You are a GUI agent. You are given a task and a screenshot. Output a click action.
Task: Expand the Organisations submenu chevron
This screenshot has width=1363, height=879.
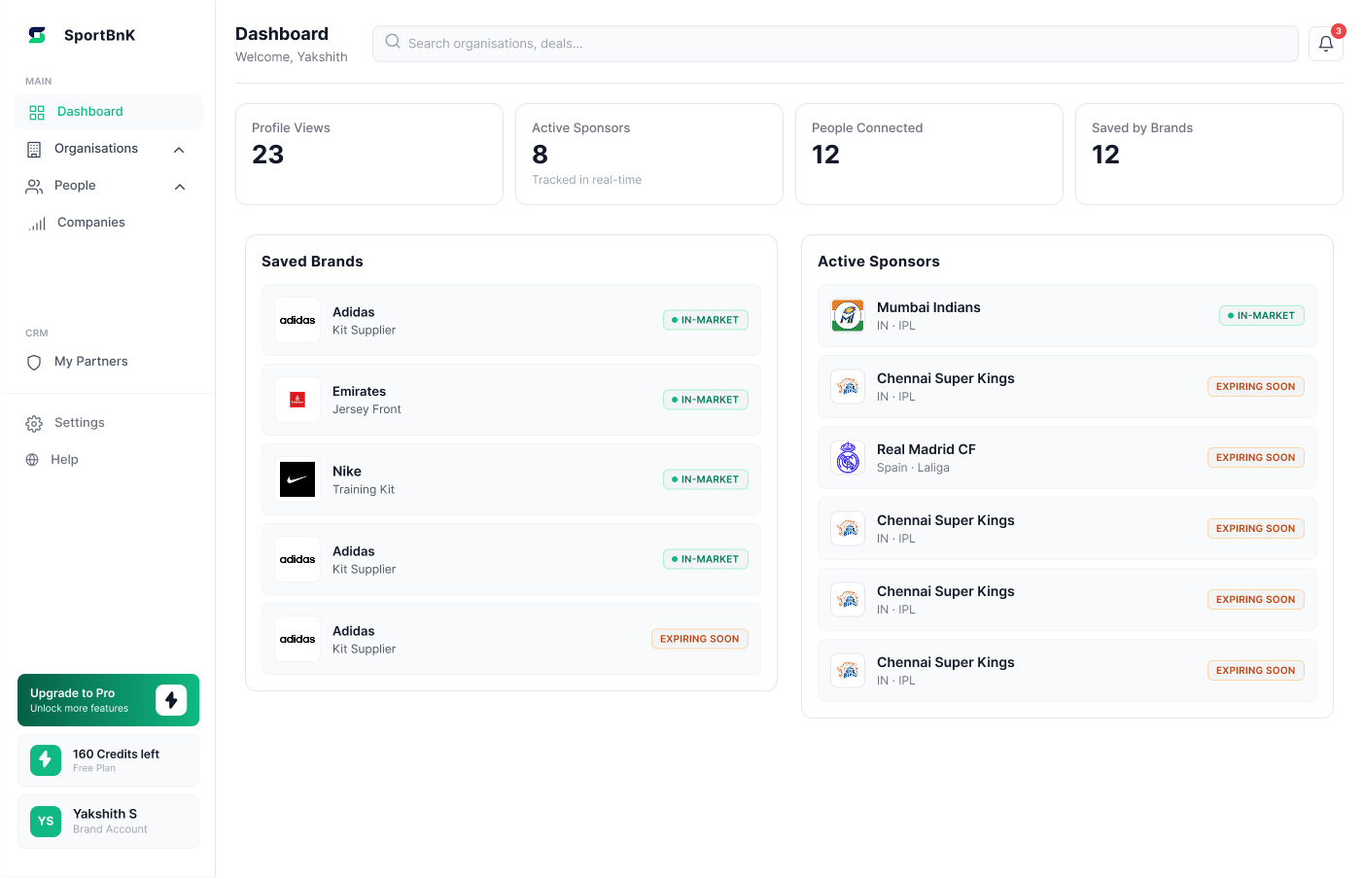179,150
